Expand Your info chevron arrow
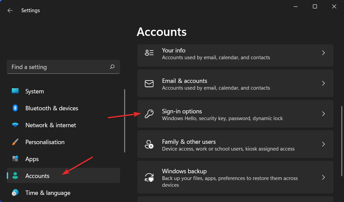The height and width of the screenshot is (202, 344). tap(323, 53)
